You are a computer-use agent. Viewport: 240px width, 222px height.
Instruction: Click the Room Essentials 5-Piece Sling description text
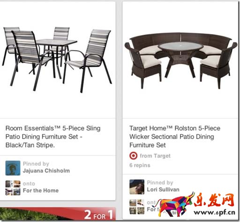tap(53, 137)
